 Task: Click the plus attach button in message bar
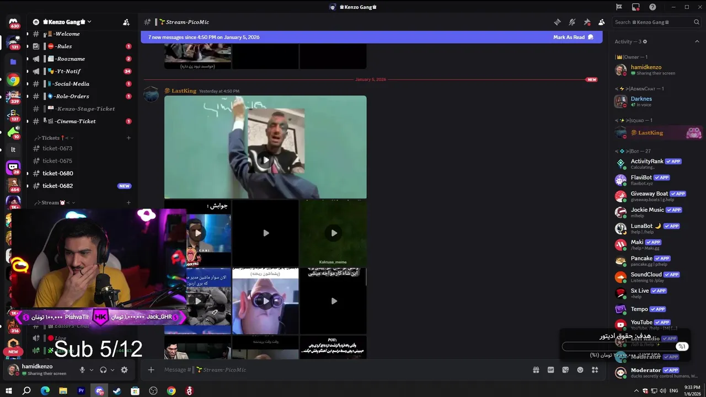151,370
